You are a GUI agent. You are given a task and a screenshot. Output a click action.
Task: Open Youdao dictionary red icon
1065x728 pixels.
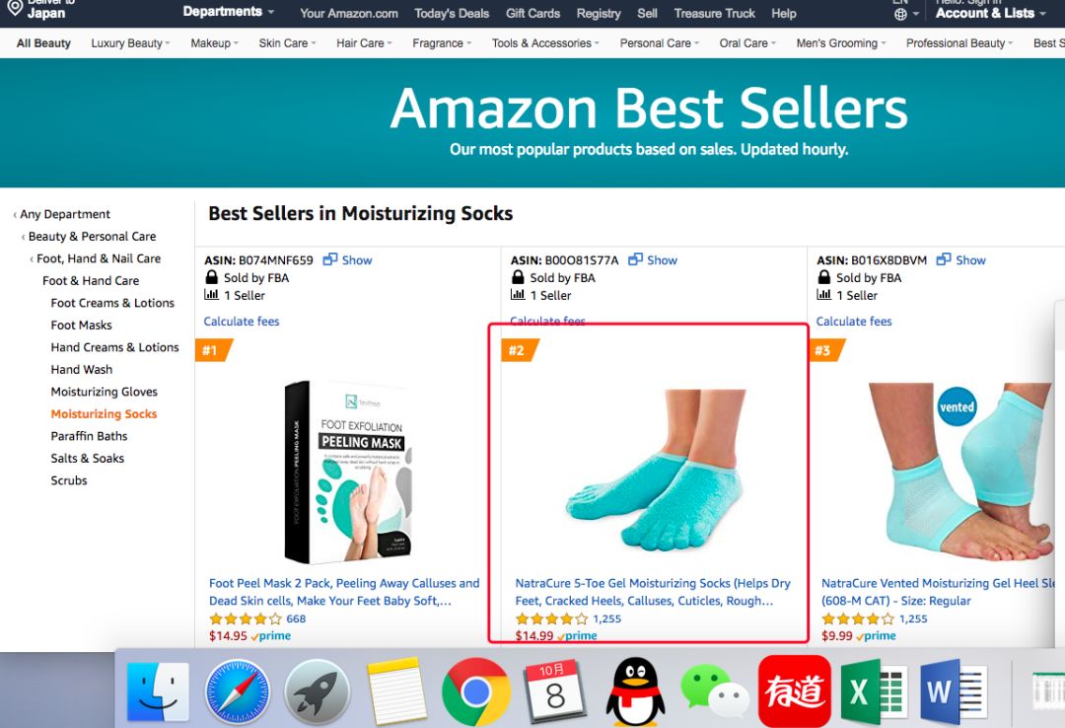(794, 692)
